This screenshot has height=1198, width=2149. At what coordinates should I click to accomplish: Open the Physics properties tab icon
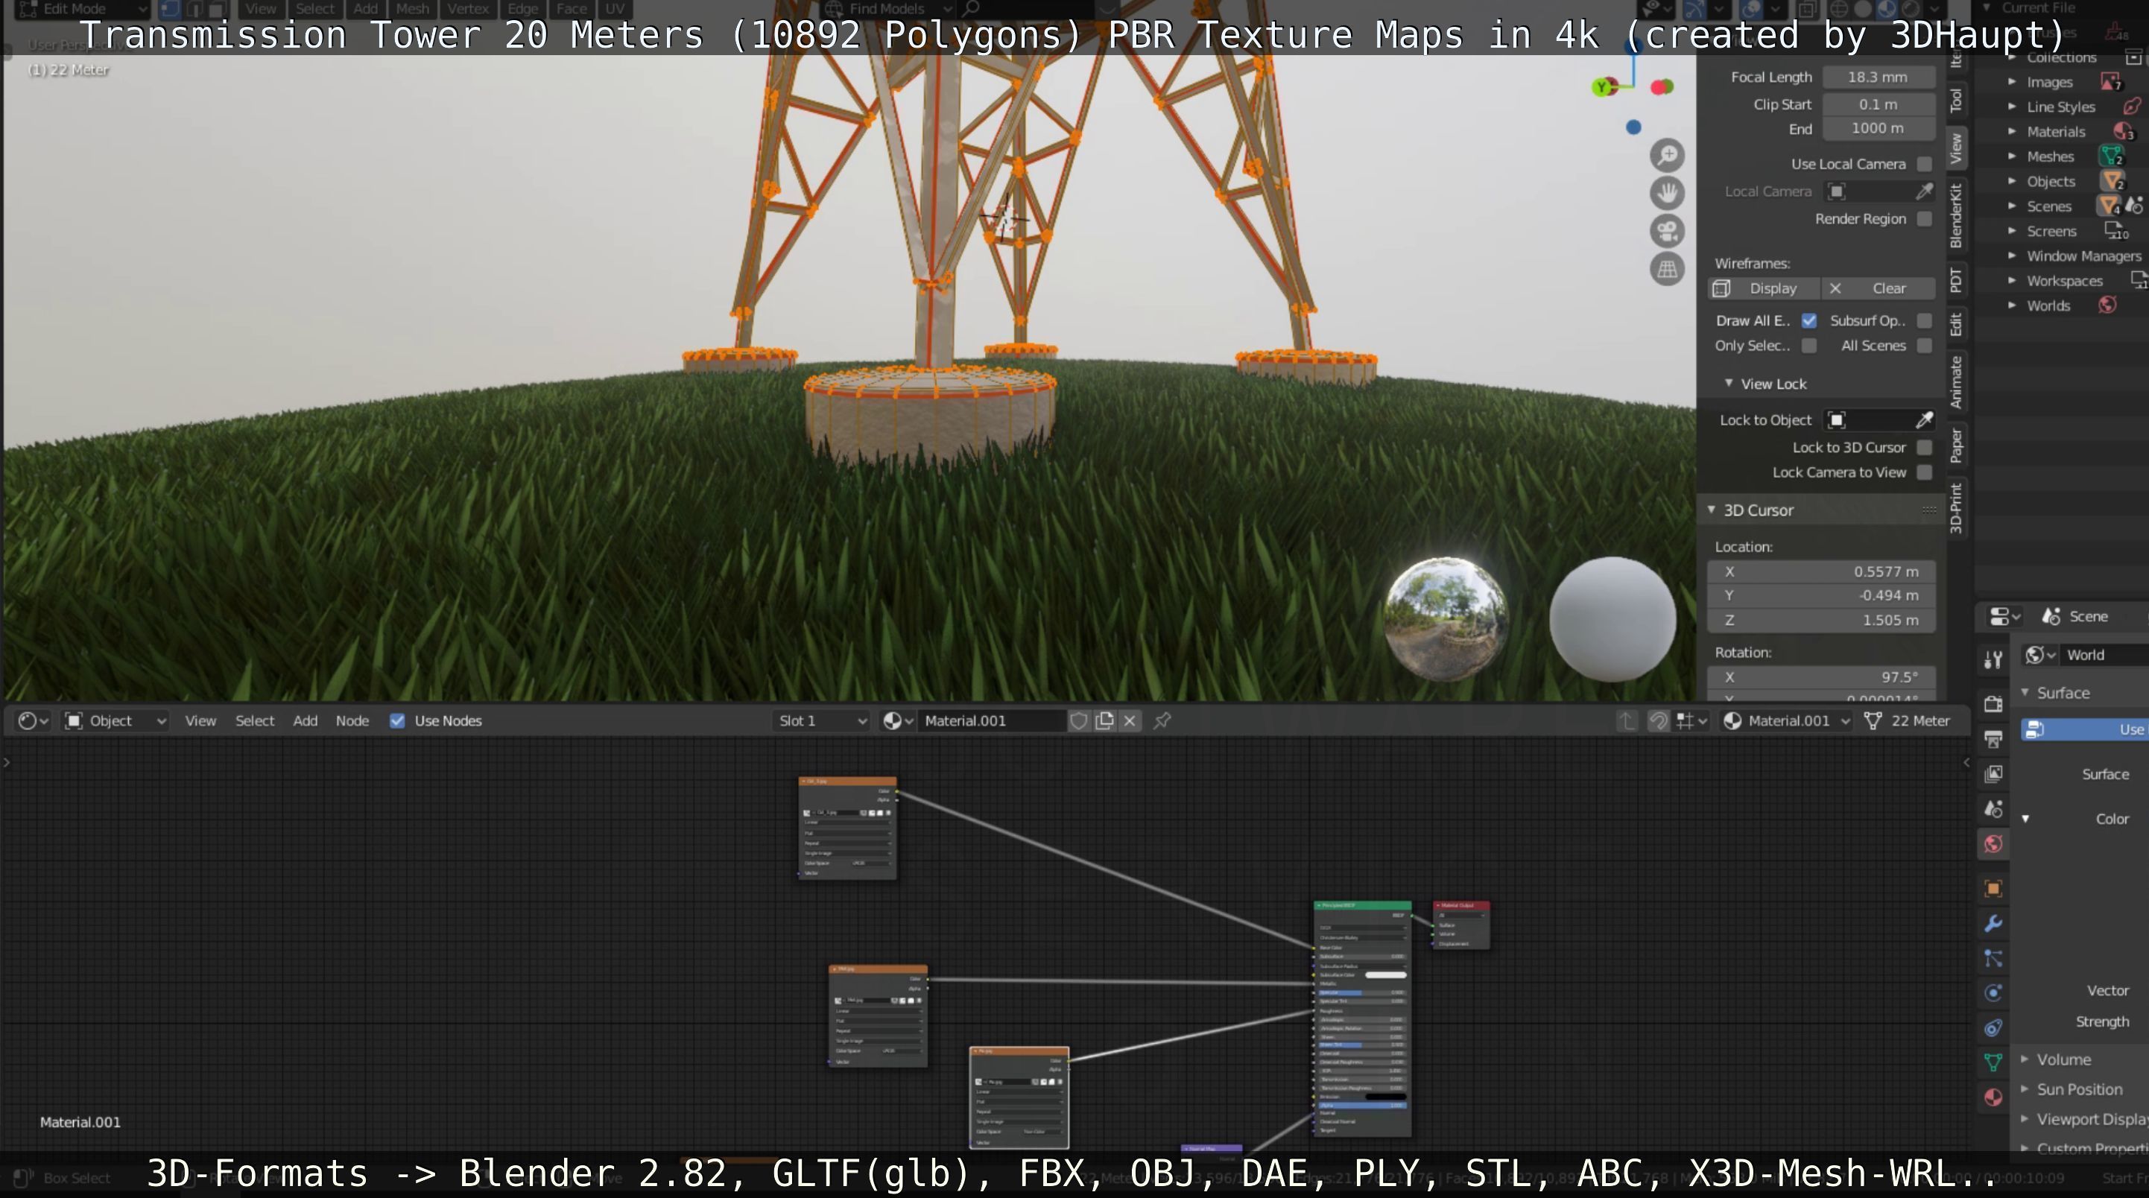(x=1993, y=993)
